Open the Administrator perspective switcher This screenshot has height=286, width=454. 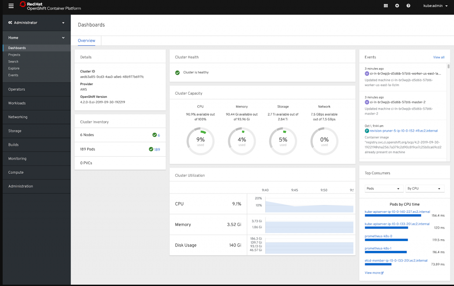(36, 22)
